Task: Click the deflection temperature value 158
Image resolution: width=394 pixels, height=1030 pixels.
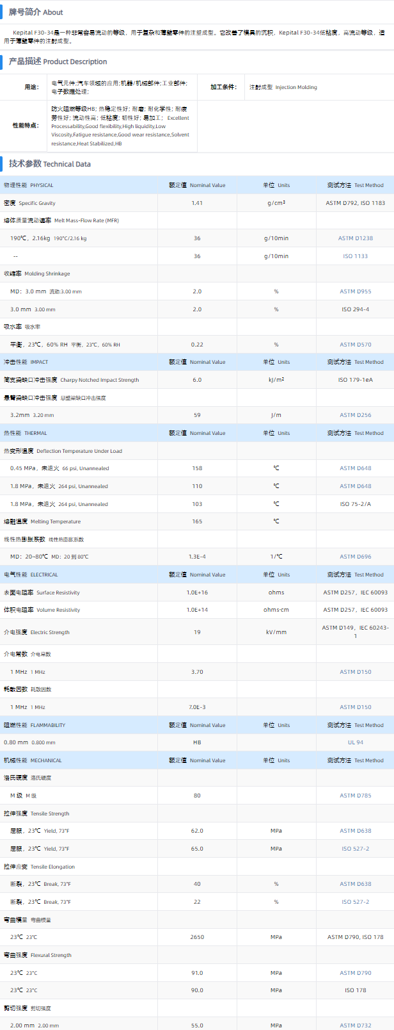Action: pos(197,468)
